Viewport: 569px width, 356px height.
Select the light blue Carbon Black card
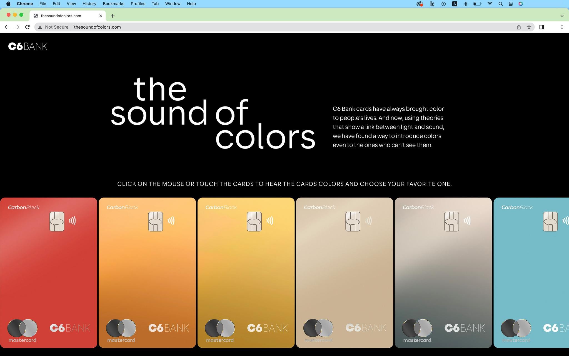531,273
